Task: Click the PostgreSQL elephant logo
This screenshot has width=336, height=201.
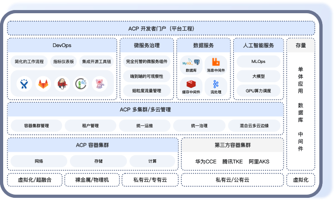Action: coord(197,62)
